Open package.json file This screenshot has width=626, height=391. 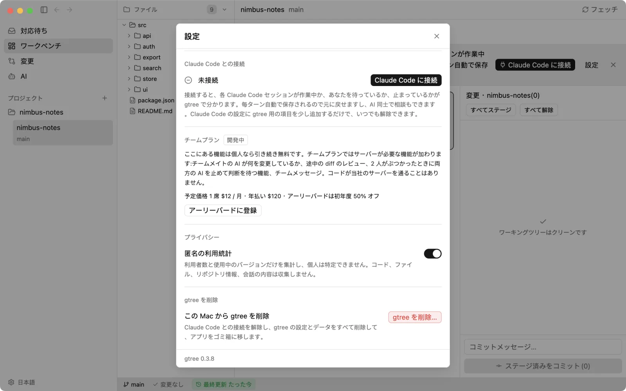tap(152, 100)
